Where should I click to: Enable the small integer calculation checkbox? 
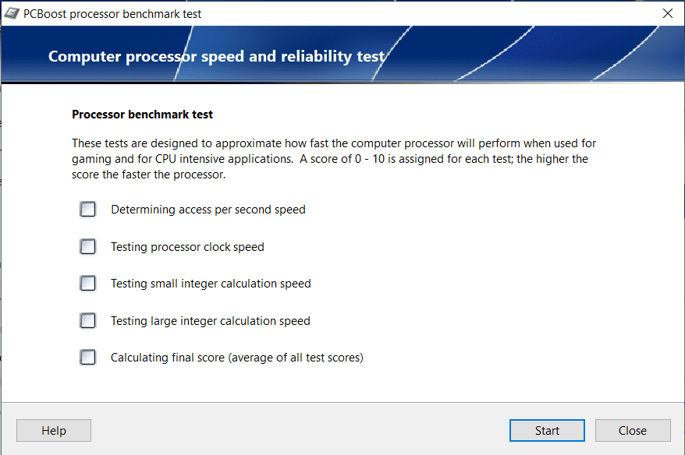coord(88,284)
